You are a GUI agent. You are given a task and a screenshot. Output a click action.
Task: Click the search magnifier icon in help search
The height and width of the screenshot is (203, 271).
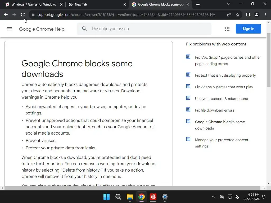click(x=84, y=29)
